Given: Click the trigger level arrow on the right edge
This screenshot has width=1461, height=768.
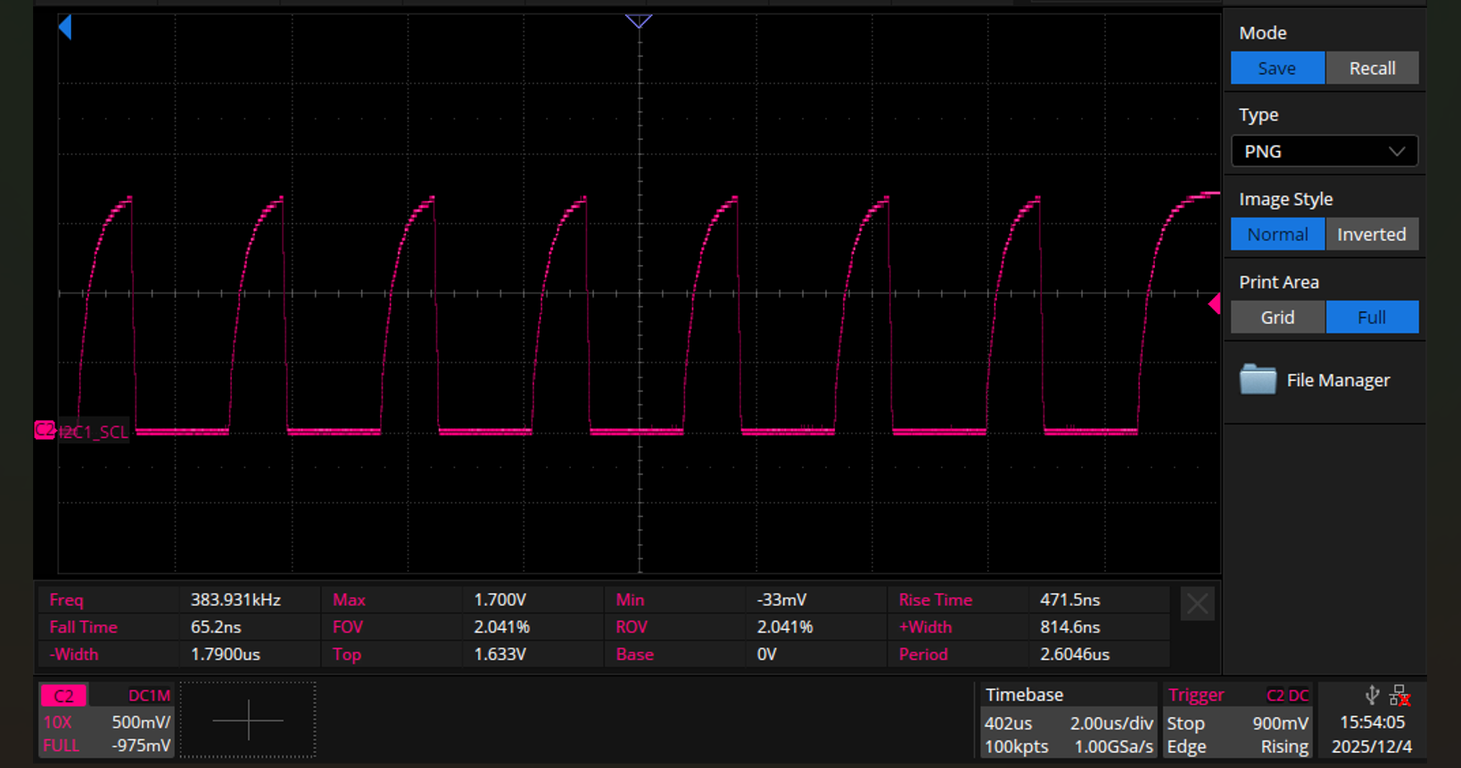Looking at the screenshot, I should (1214, 304).
